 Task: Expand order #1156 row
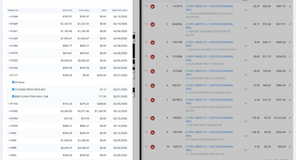[x=9, y=104]
